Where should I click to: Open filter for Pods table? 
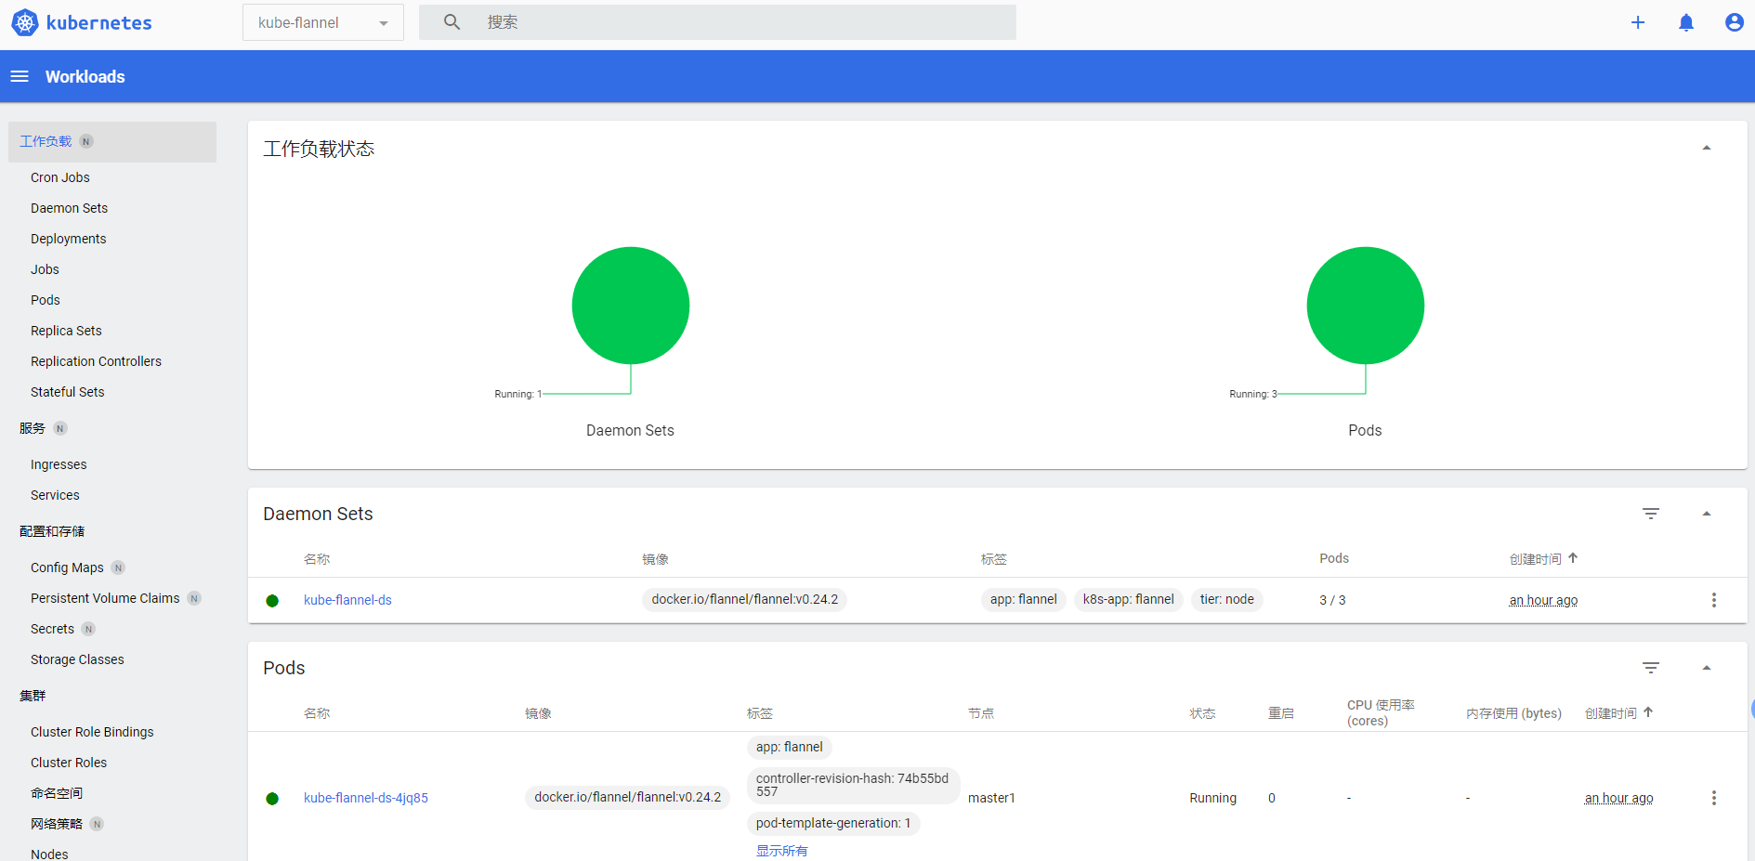coord(1651,668)
